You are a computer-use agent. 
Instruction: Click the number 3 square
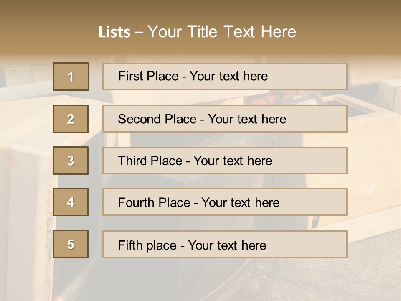point(71,161)
